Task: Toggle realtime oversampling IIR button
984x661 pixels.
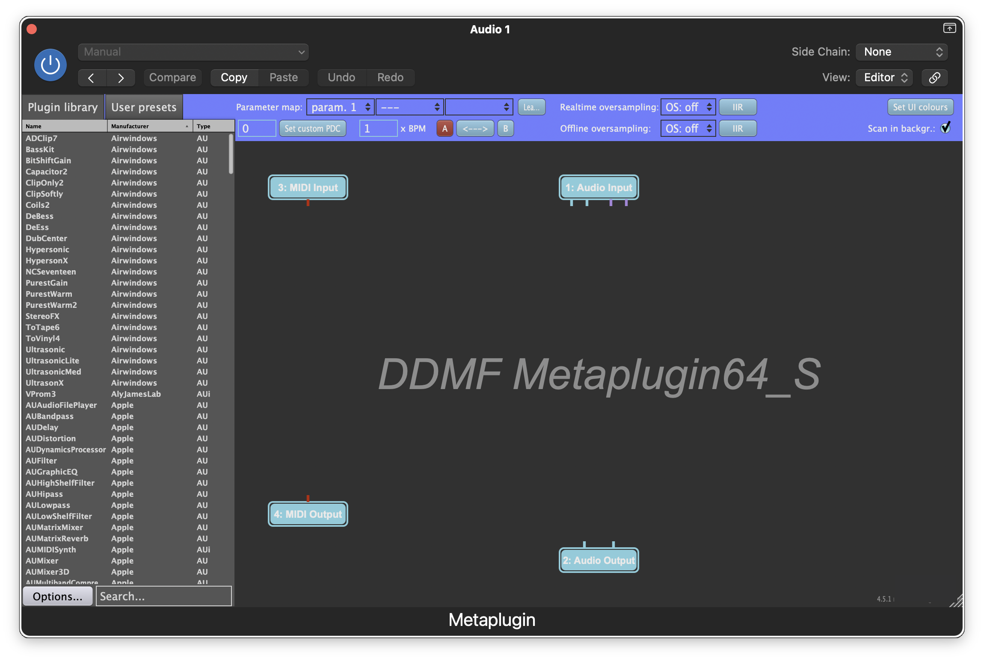Action: tap(738, 107)
